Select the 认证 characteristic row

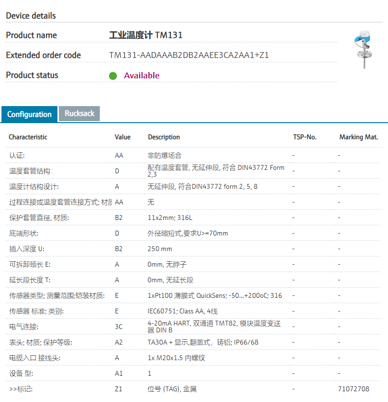pyautogui.click(x=17, y=155)
